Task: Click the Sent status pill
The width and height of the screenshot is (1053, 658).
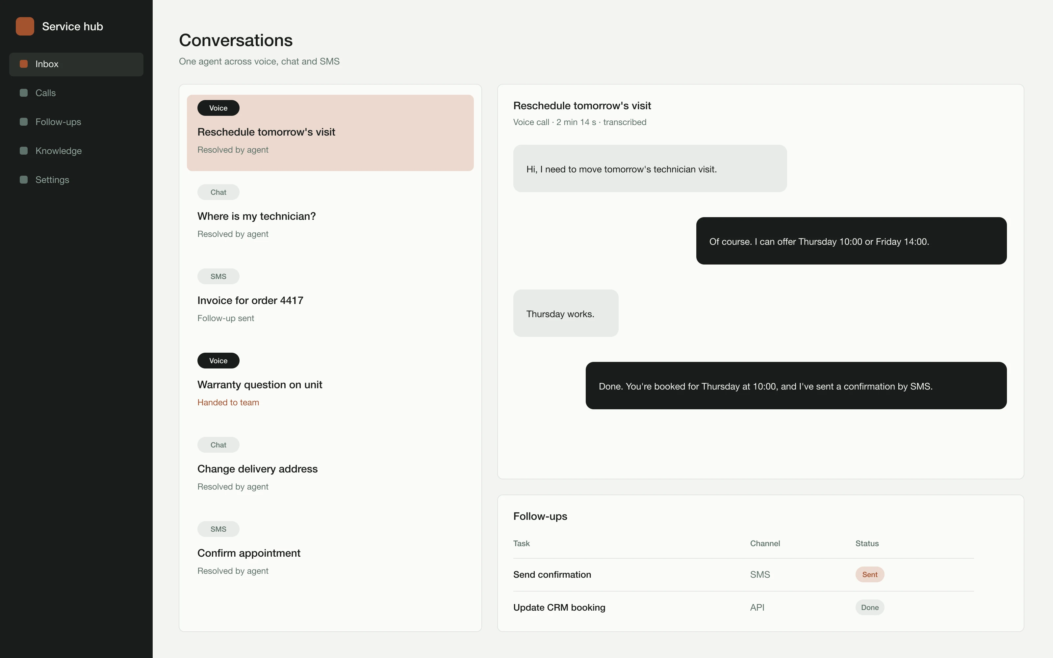Action: 870,574
